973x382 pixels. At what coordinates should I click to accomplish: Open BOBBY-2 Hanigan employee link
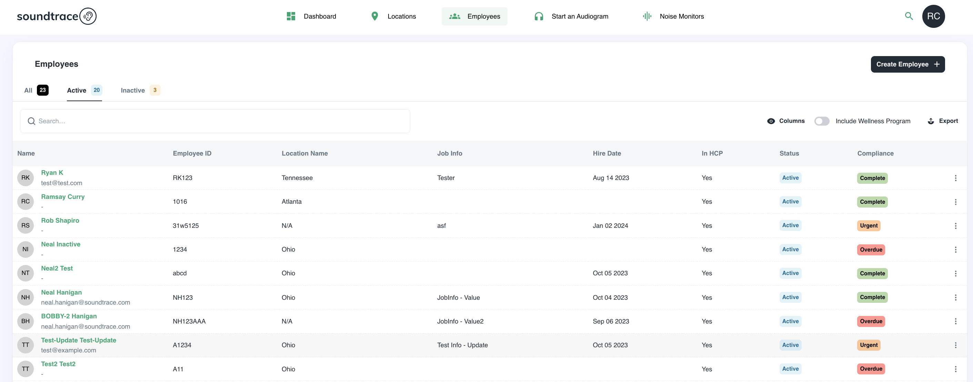(69, 316)
